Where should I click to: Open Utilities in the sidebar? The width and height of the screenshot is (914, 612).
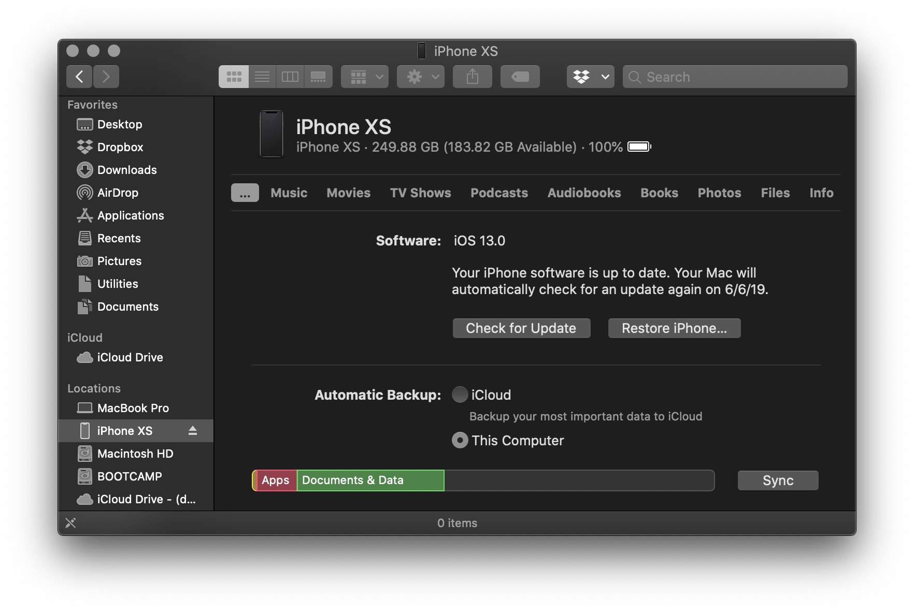click(x=136, y=284)
